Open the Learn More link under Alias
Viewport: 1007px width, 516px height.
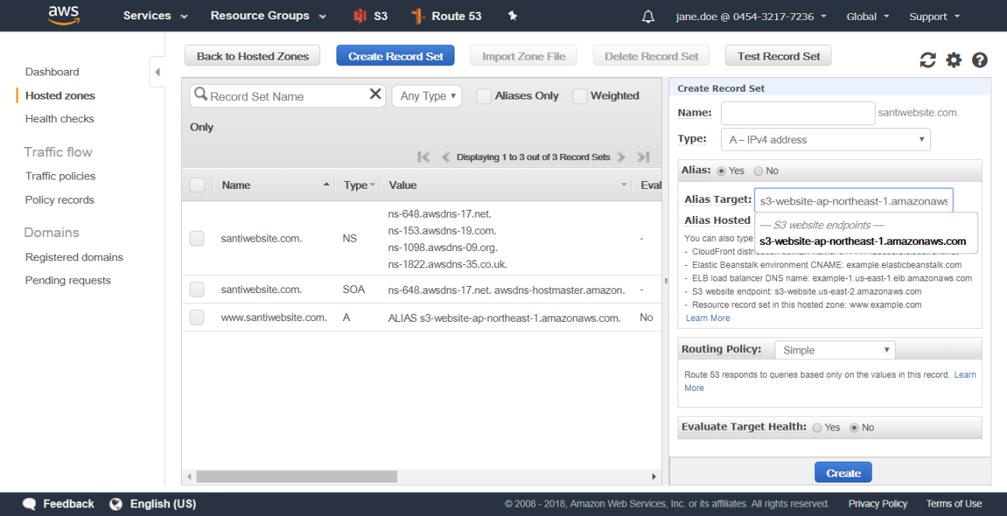[x=708, y=318]
